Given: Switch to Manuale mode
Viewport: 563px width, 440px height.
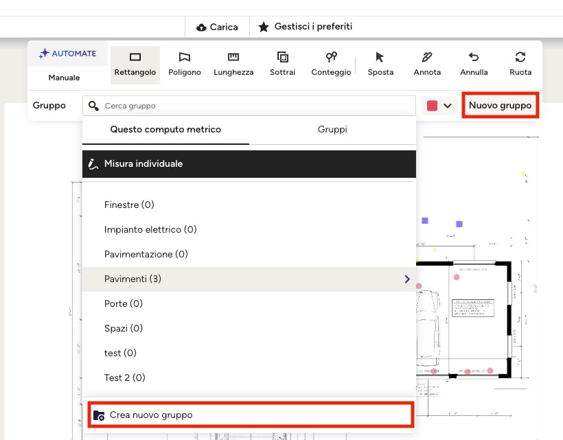Looking at the screenshot, I should pyautogui.click(x=64, y=78).
